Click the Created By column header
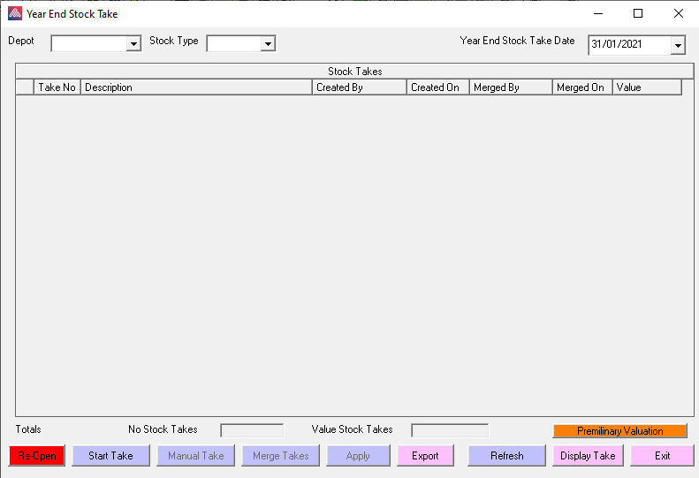The width and height of the screenshot is (699, 478). click(x=360, y=87)
